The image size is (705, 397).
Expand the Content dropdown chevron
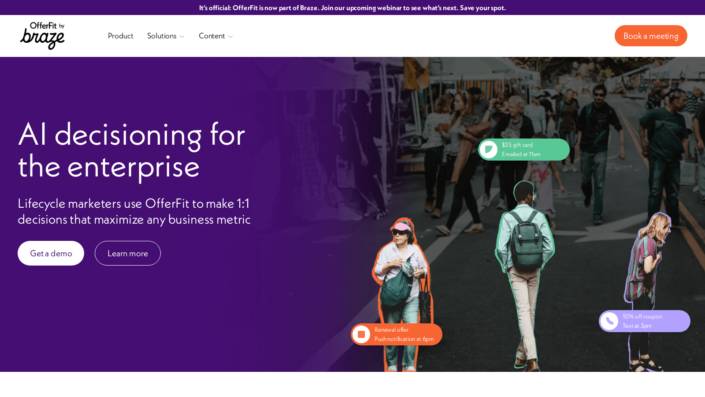[x=230, y=37]
